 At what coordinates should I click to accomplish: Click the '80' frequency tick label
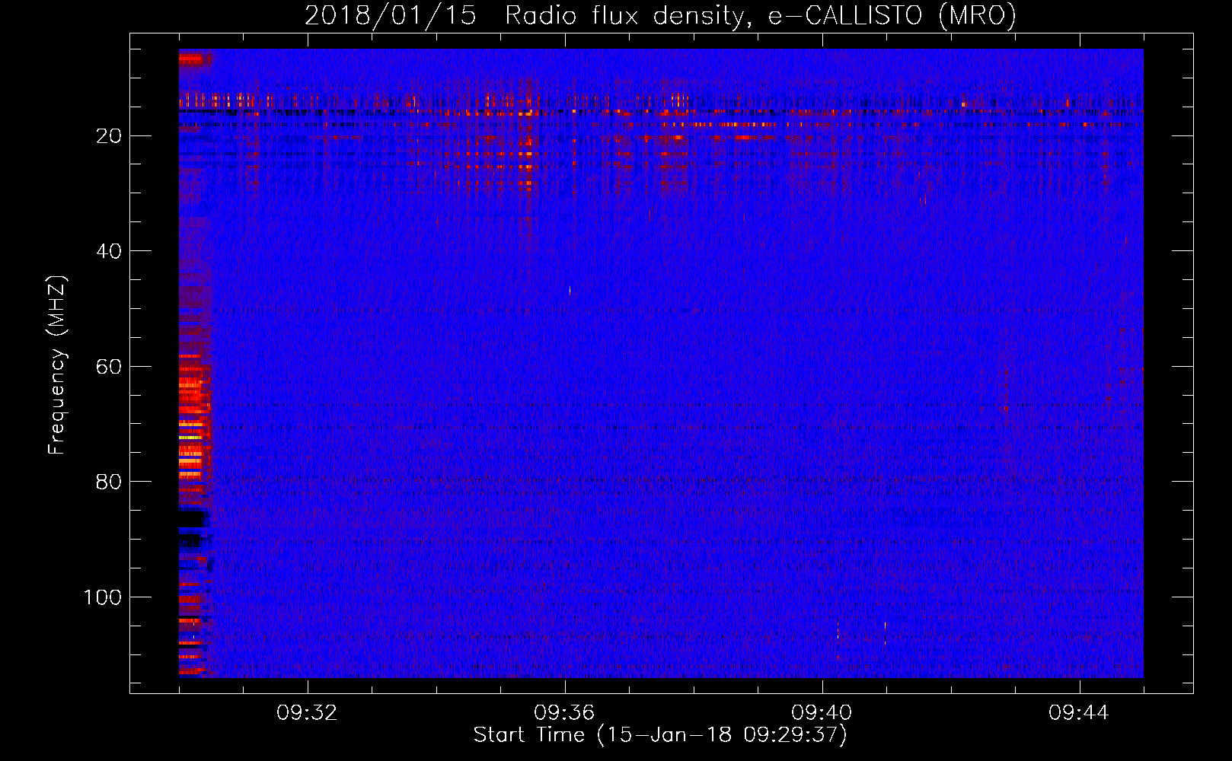click(x=109, y=482)
